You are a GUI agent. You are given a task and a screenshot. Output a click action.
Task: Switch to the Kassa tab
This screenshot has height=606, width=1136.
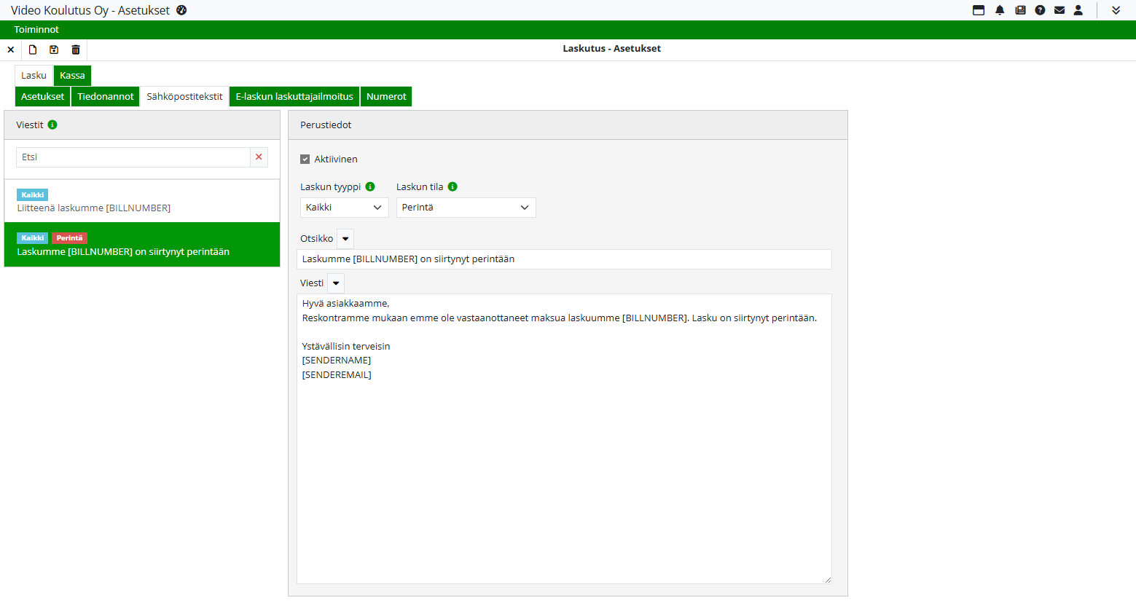pyautogui.click(x=72, y=76)
